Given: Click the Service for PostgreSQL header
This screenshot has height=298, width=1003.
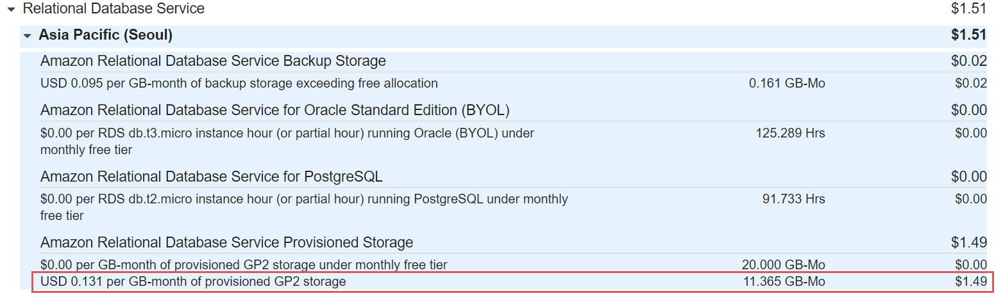Looking at the screenshot, I should pos(212,176).
